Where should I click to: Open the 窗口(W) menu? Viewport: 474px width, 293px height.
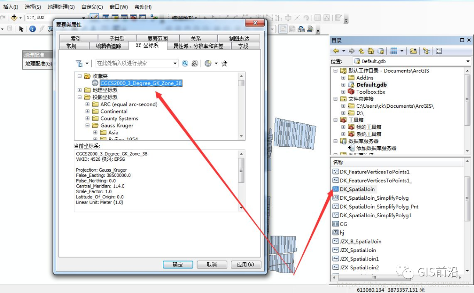pyautogui.click(x=118, y=7)
